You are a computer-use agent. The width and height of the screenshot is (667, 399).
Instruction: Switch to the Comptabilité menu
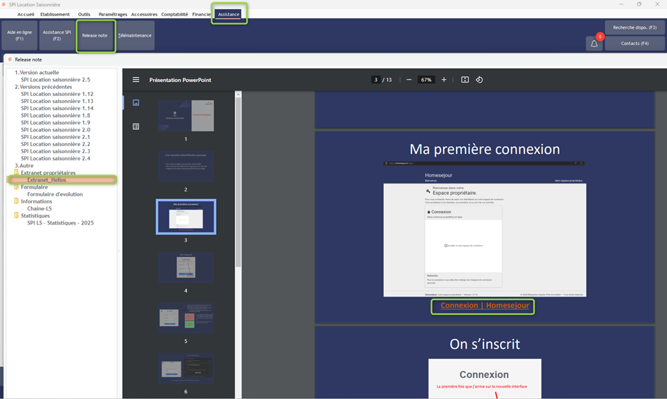click(x=174, y=14)
